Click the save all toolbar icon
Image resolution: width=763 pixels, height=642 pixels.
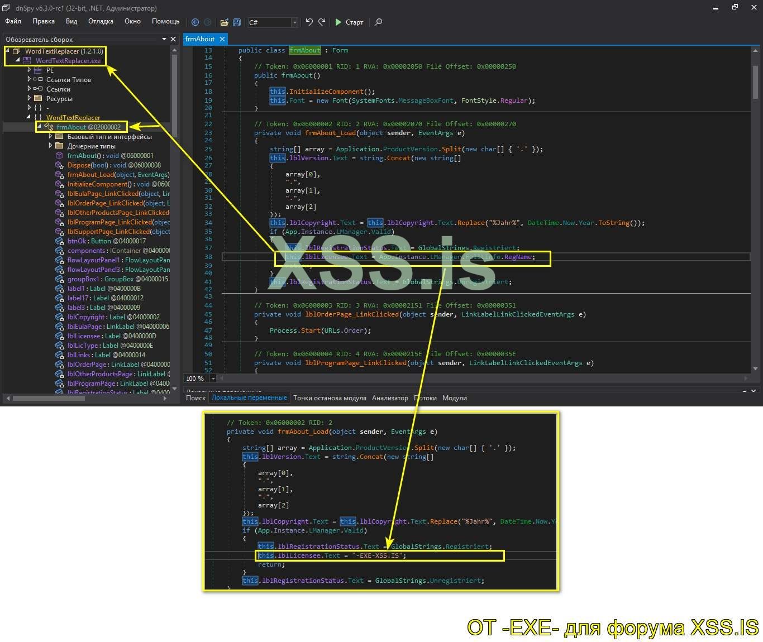(236, 22)
